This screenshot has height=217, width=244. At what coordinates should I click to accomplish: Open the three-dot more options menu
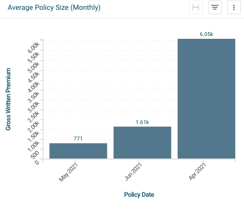click(234, 8)
